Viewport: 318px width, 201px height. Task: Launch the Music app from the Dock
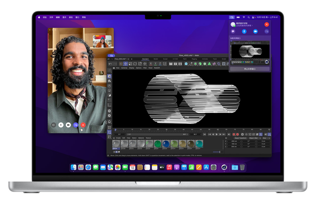click(169, 167)
